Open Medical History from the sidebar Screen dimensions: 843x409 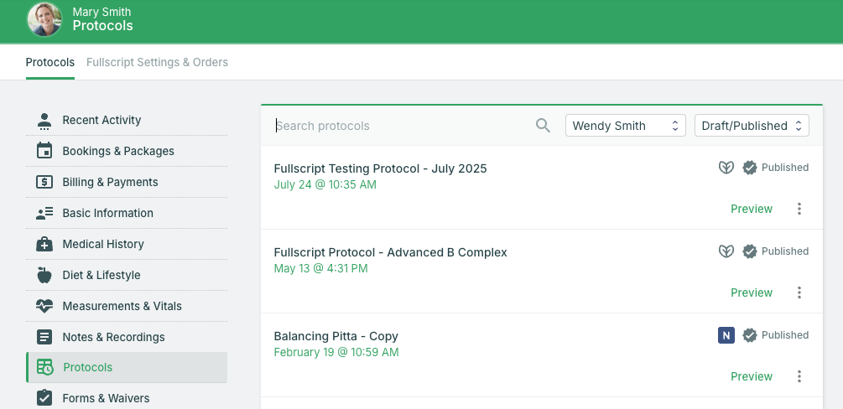pyautogui.click(x=102, y=244)
